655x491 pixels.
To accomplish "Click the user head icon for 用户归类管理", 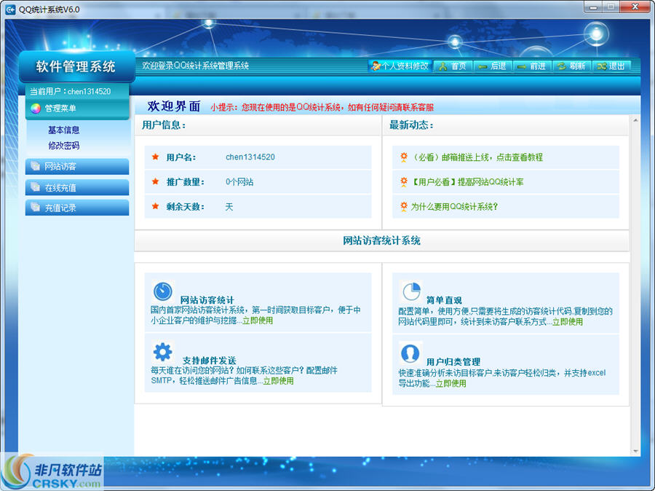I will (x=410, y=353).
